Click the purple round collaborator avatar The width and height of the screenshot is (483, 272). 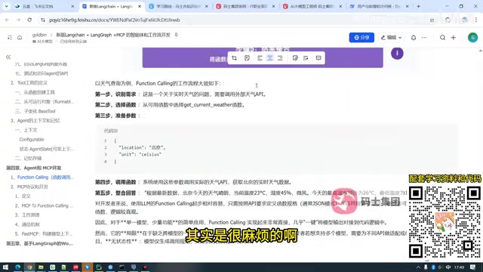coord(397,54)
